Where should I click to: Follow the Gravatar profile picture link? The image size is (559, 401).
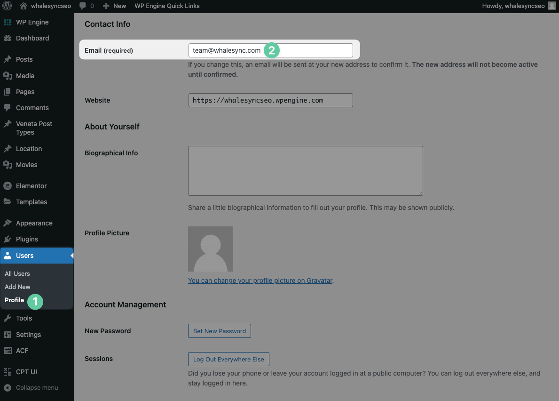tap(260, 281)
